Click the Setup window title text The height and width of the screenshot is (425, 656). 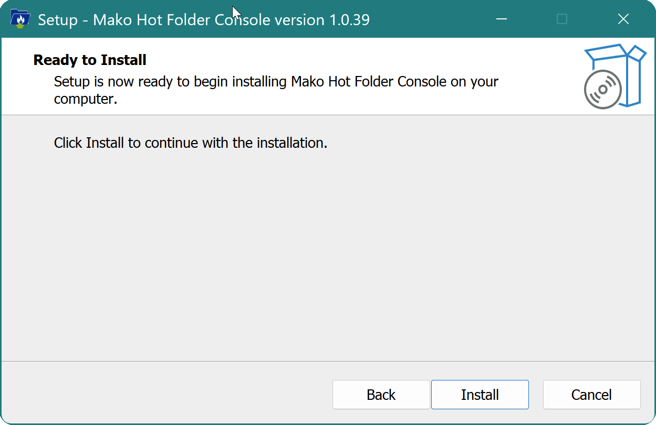pos(203,20)
